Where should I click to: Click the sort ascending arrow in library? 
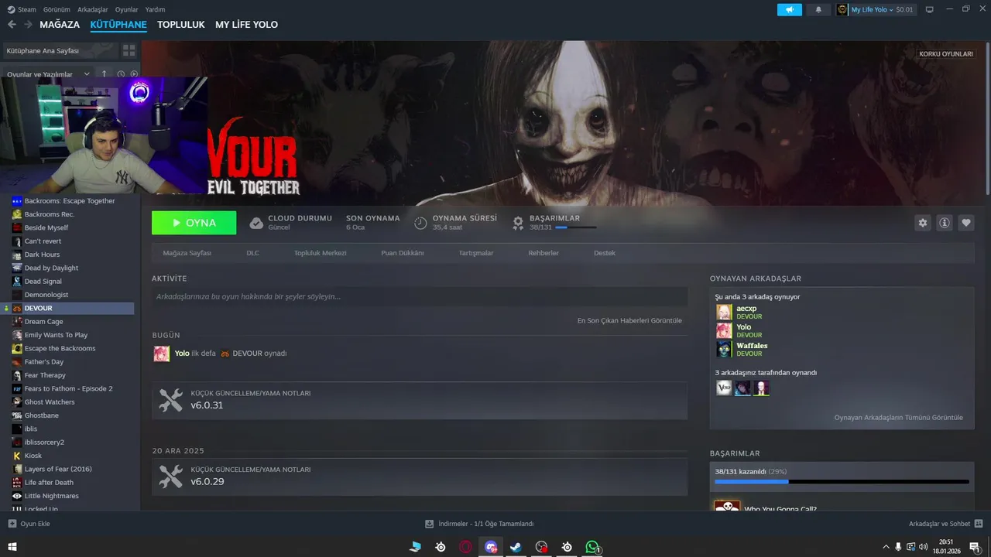click(x=105, y=74)
